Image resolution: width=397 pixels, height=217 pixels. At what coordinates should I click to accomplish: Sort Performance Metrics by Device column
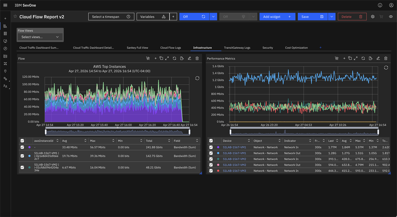(249, 141)
